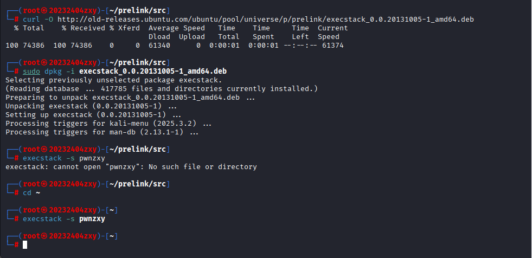Screen dimensions: 532x258
Task: Click the block cursor at the final prompt
Action: pyautogui.click(x=25, y=245)
